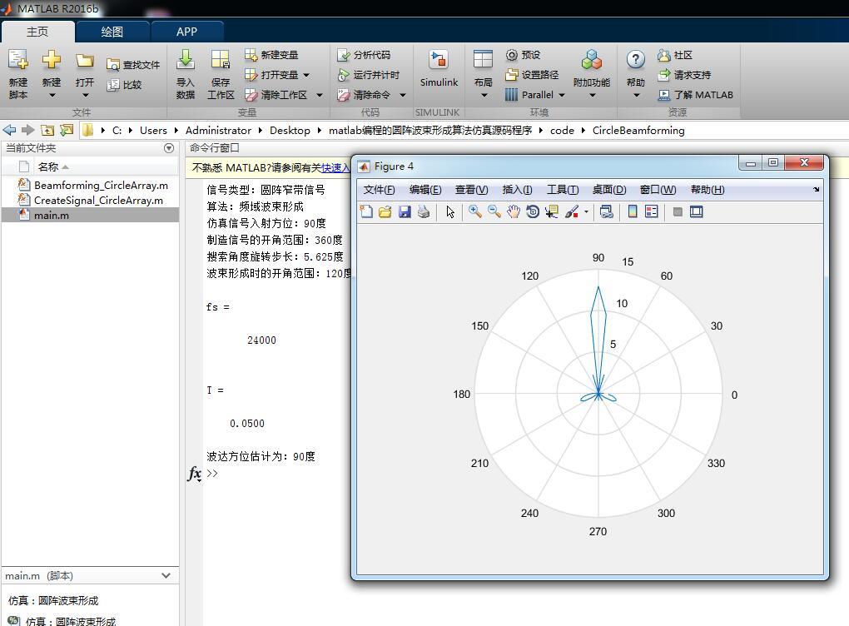The height and width of the screenshot is (626, 849).
Task: Activate the Zoom Out tool
Action: 494,211
